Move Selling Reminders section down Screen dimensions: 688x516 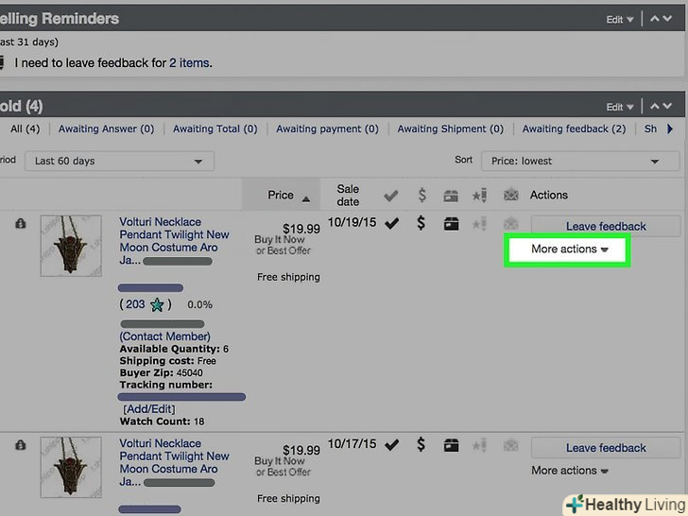[x=667, y=19]
